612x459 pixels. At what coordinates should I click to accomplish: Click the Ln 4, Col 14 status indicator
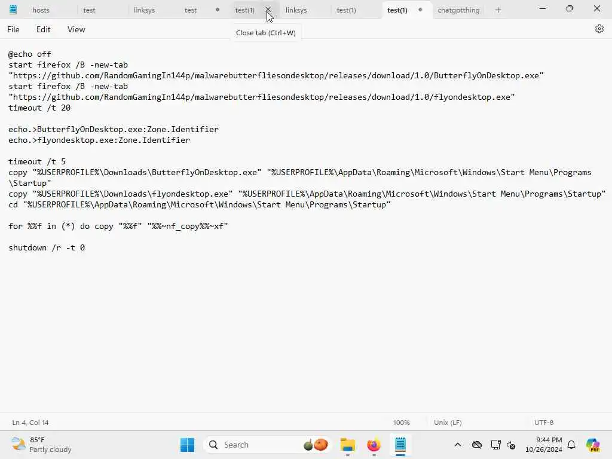coord(30,423)
